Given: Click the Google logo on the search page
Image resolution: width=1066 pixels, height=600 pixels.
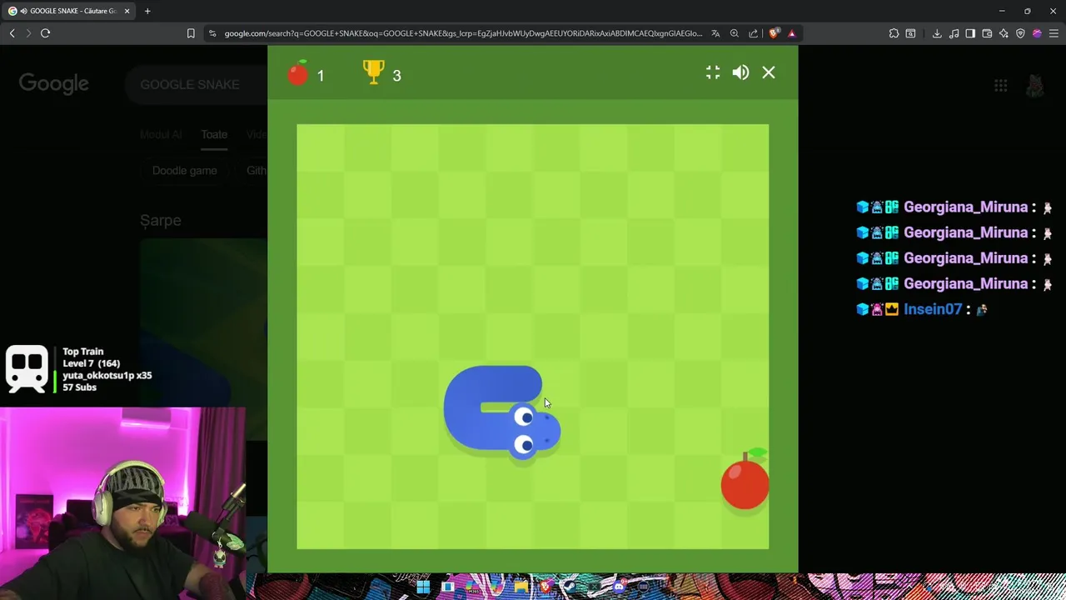Looking at the screenshot, I should tap(54, 83).
